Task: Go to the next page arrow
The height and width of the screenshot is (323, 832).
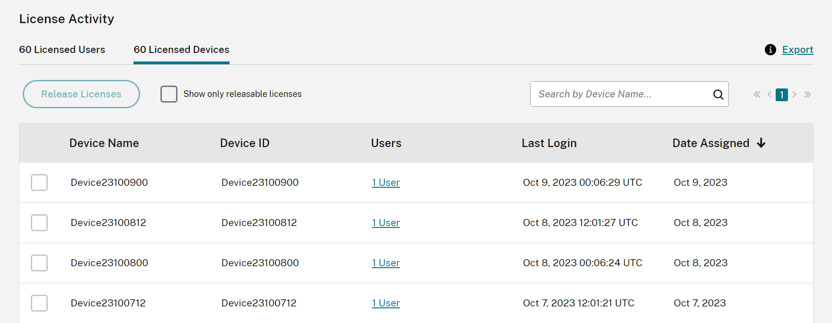Action: [x=795, y=95]
